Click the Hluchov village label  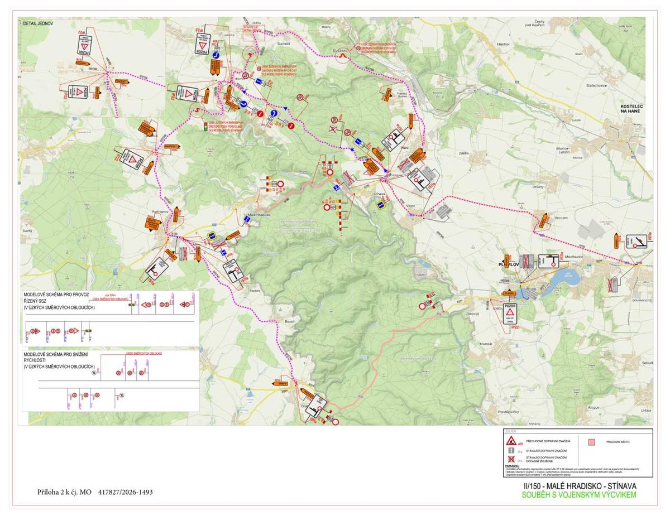click(504, 43)
